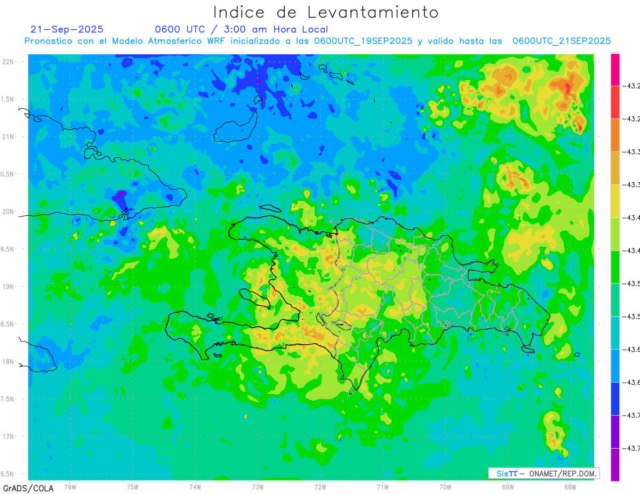Click the "20N" latitude label

tap(8, 212)
